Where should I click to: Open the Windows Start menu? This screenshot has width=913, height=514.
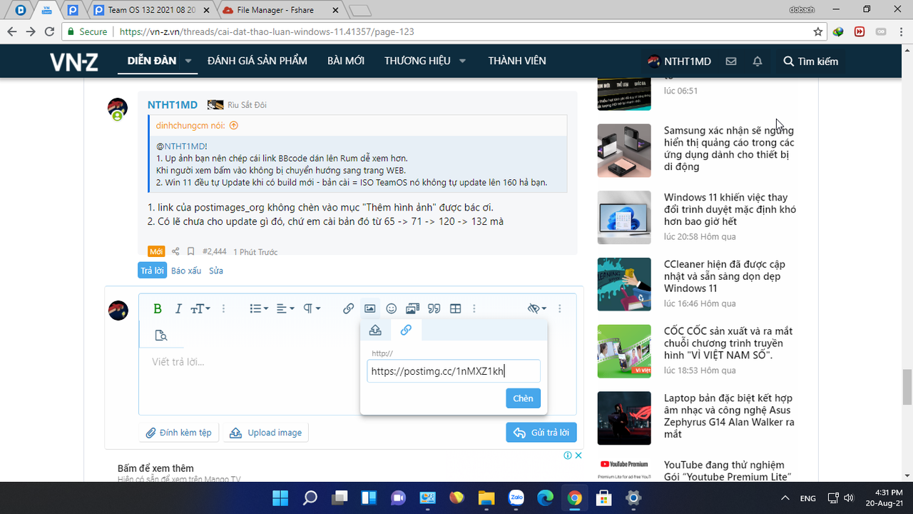(x=280, y=498)
